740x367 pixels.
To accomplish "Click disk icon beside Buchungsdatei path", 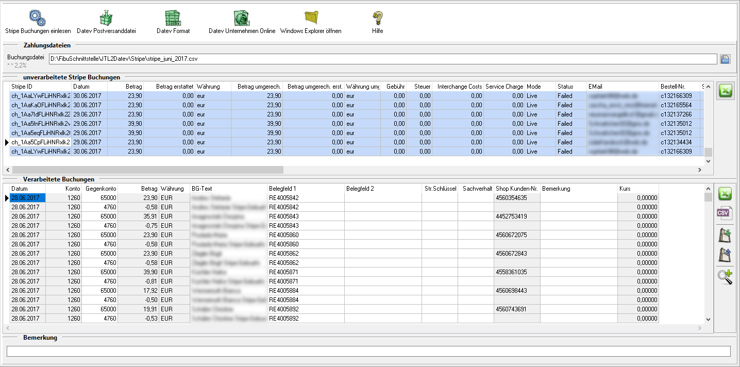I will pos(725,59).
